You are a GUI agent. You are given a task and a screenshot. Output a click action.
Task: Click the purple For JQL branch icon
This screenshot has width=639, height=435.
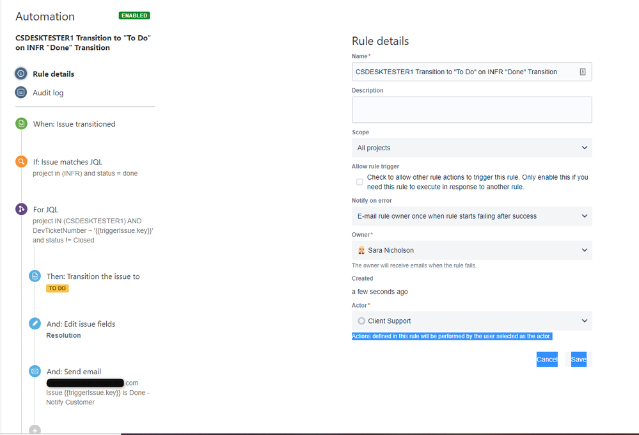click(x=21, y=209)
